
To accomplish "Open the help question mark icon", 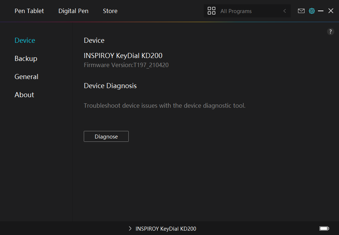I will (330, 32).
